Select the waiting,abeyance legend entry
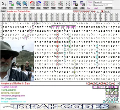This screenshot has width=120, height=110. (x=8, y=90)
